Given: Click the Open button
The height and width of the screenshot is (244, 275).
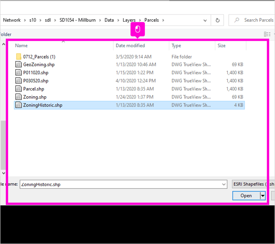Looking at the screenshot, I should tap(246, 195).
